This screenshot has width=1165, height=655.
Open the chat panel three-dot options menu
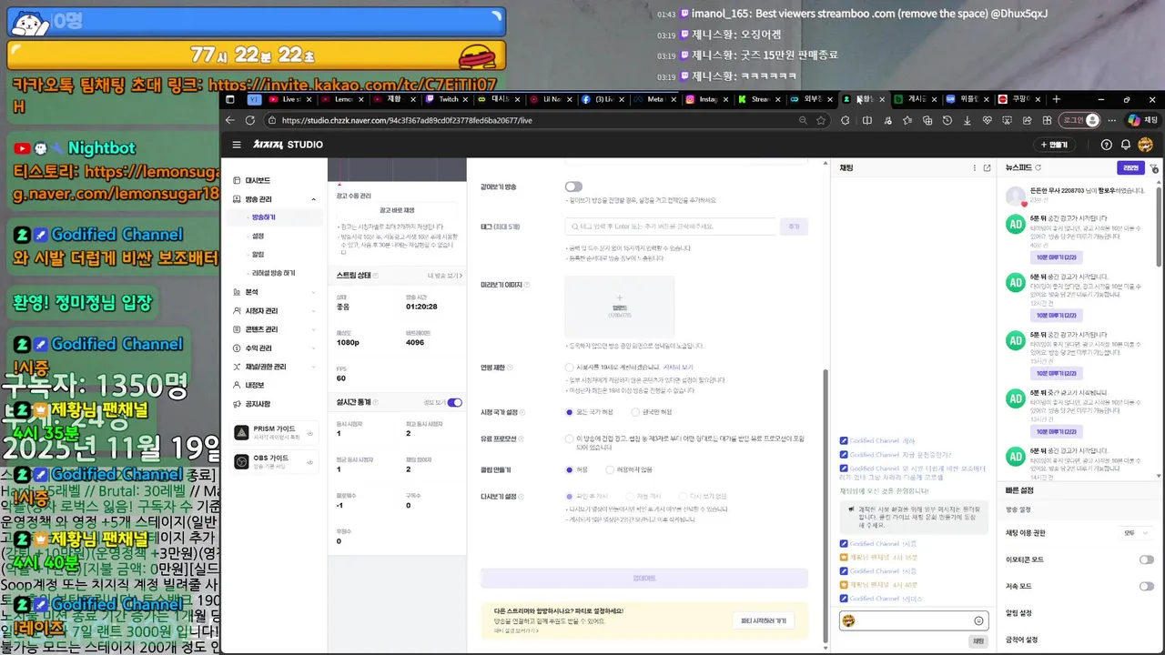coord(975,168)
